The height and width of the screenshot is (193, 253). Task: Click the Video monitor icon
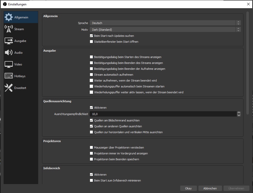point(8,64)
